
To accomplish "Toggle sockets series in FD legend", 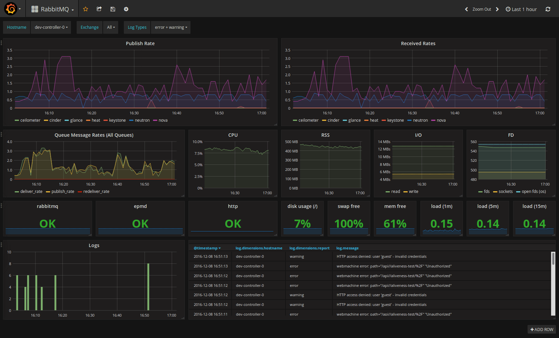I will tap(505, 192).
